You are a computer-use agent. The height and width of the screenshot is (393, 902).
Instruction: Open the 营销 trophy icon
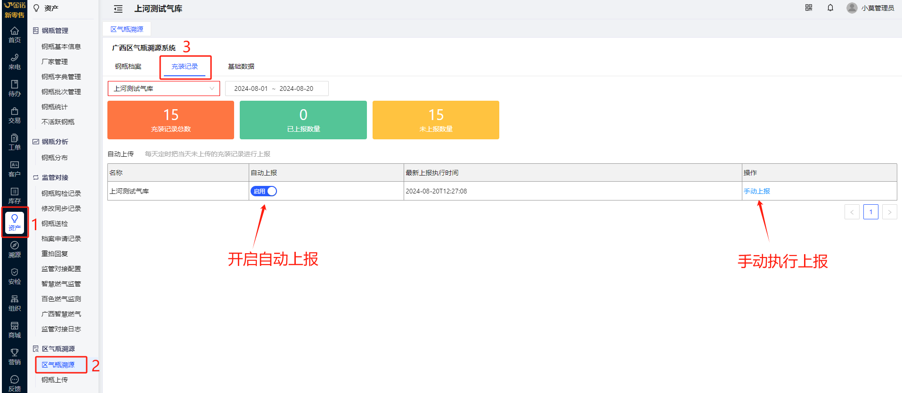(15, 356)
